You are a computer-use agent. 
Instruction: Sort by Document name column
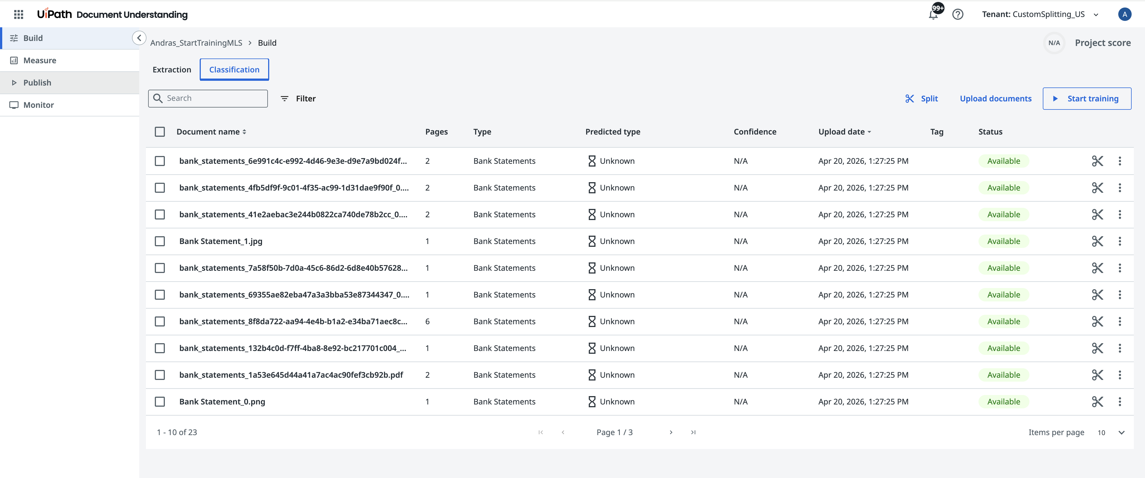(211, 131)
